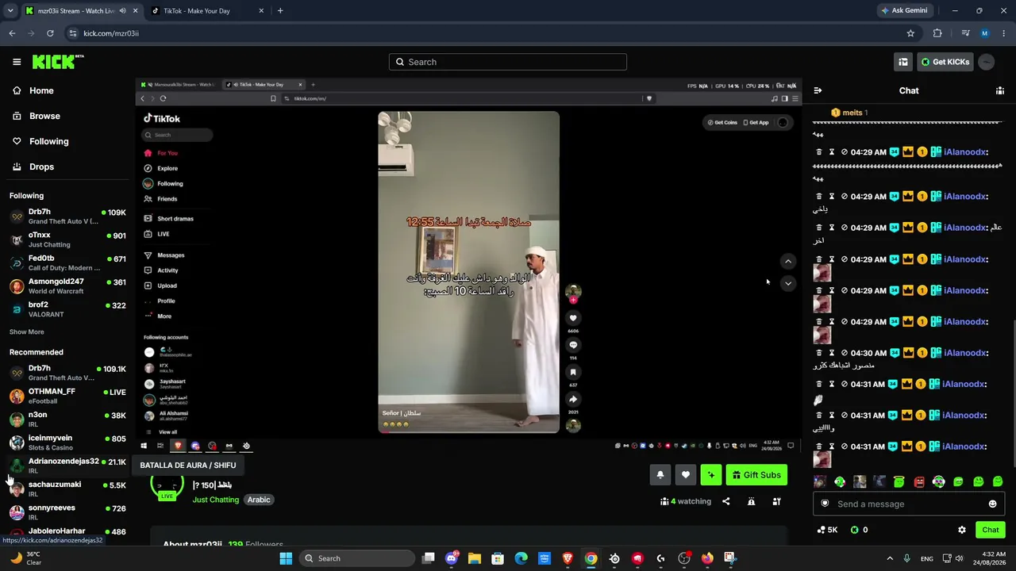Screen dimensions: 1016x571
Task: Open oTnxx channel in Following list
Action: [67, 240]
